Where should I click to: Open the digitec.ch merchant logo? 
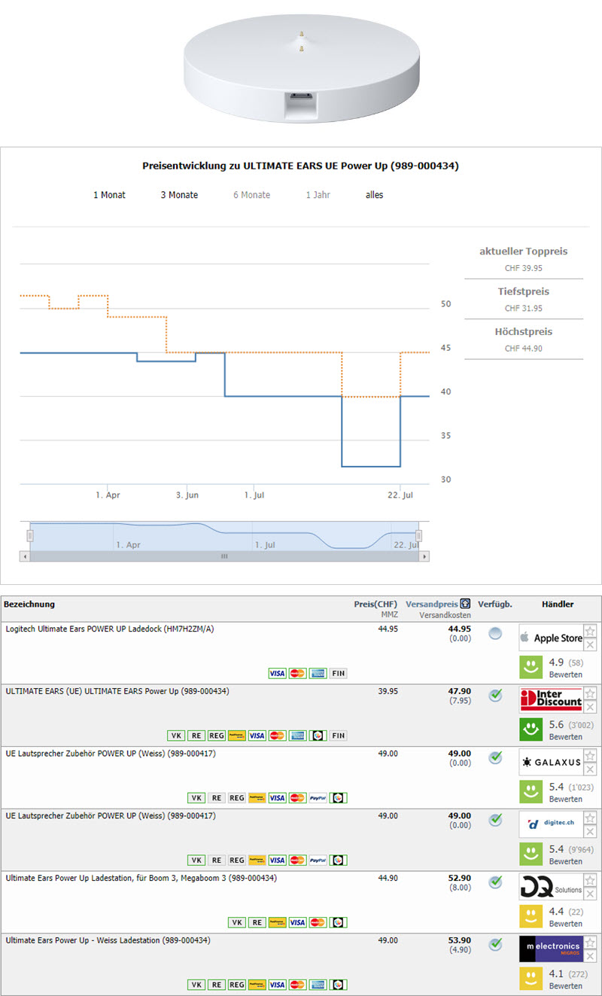pos(551,824)
